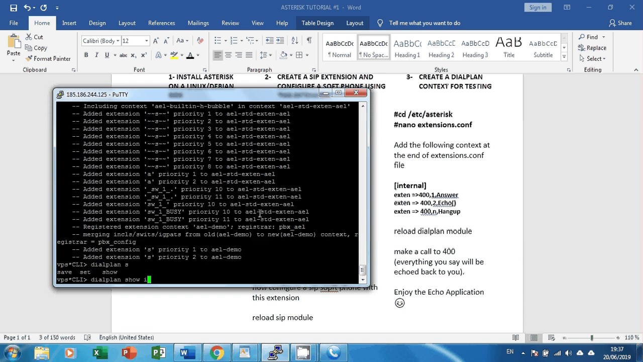Toggle italic formatting

pos(96,55)
